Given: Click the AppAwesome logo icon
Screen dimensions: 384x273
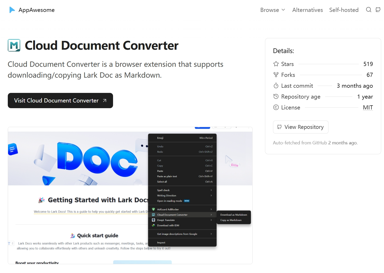Looking at the screenshot, I should [12, 10].
